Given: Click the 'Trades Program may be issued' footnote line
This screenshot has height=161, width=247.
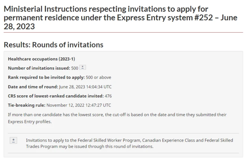Looking at the screenshot, I should pyautogui.click(x=90, y=147).
